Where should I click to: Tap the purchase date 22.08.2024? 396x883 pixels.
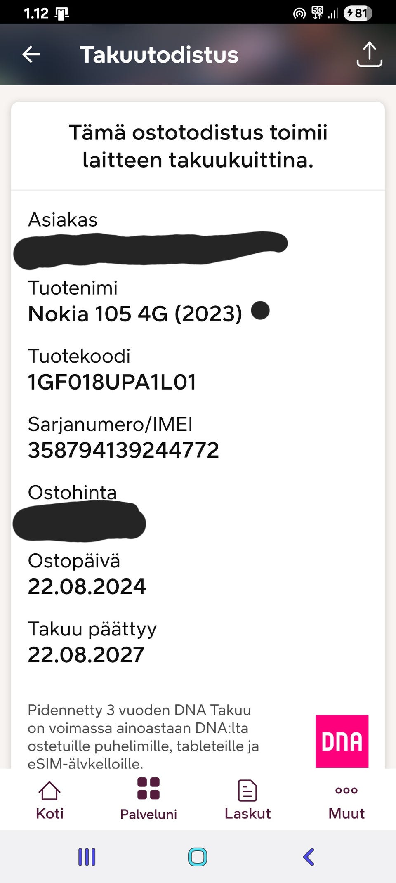[x=87, y=586]
